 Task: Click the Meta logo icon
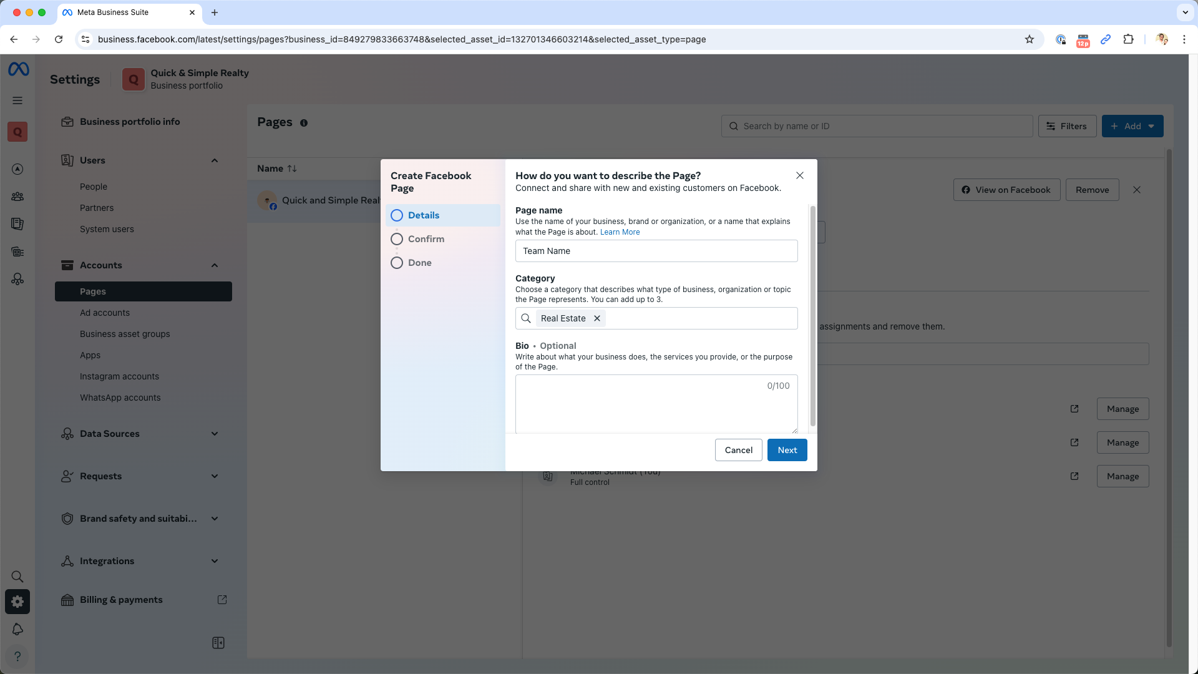(x=18, y=69)
